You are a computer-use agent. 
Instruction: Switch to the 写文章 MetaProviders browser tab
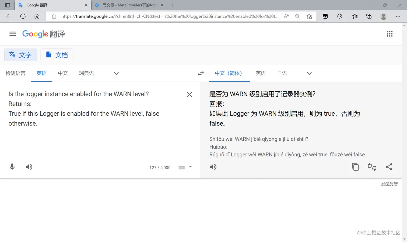tap(129, 5)
